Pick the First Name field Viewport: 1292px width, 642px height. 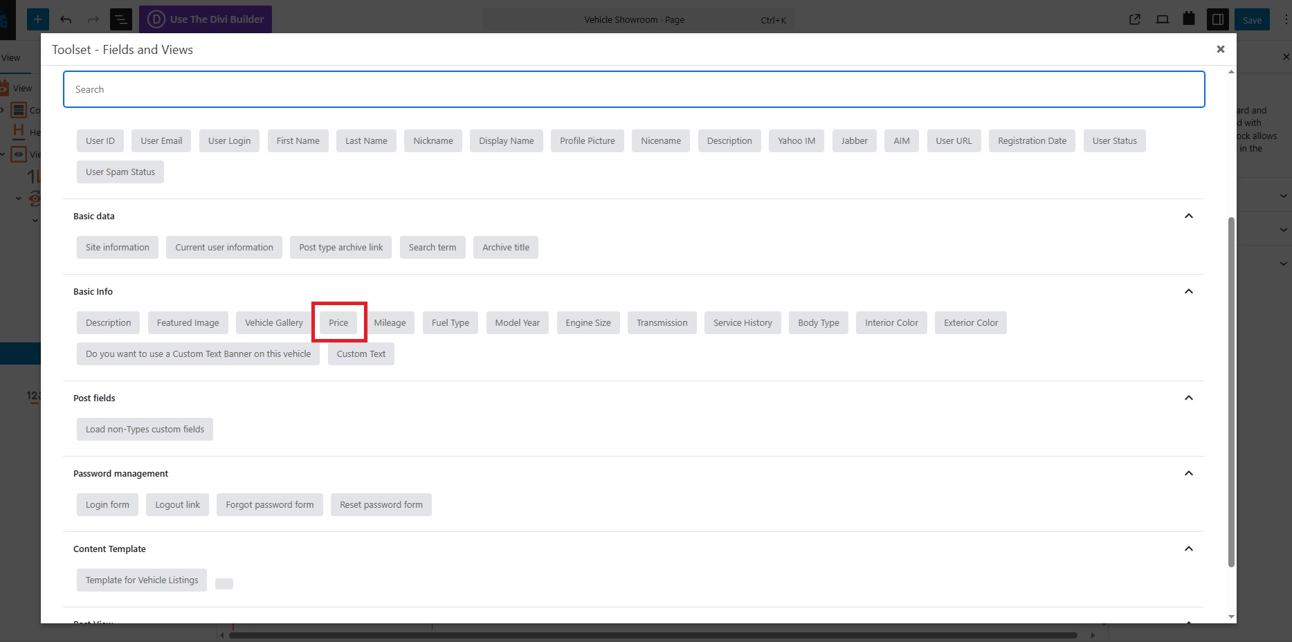298,140
